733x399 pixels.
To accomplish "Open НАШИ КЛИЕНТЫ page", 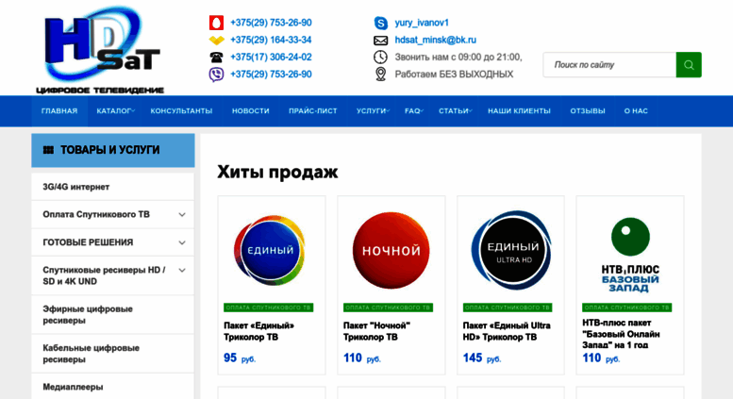I will [x=520, y=111].
